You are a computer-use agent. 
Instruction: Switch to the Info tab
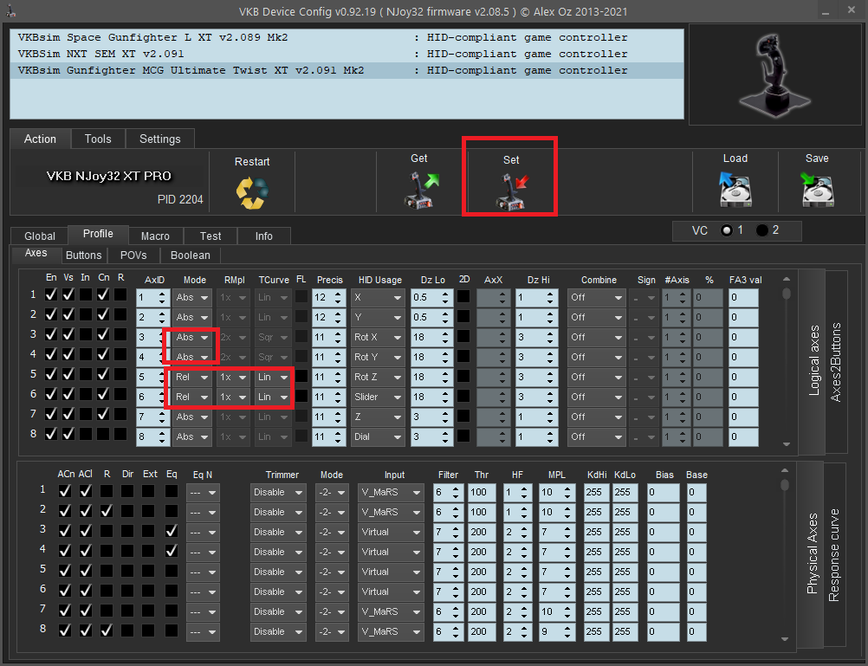pyautogui.click(x=264, y=236)
